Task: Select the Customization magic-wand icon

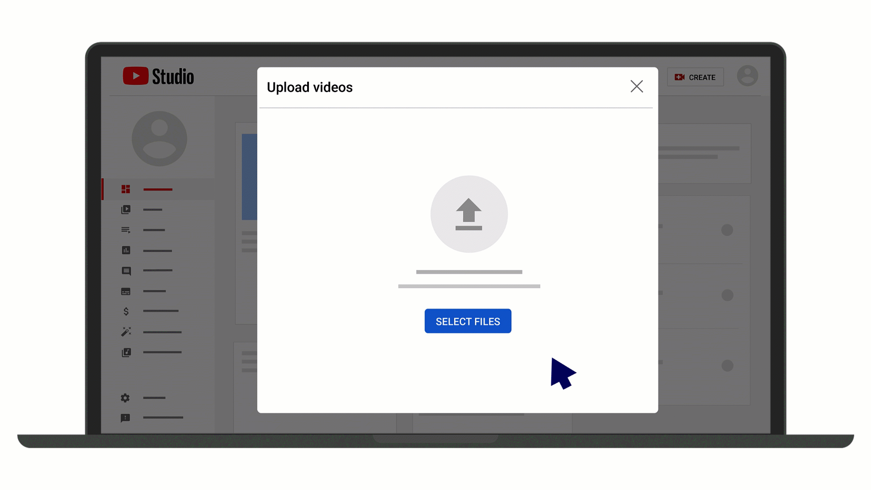Action: [x=126, y=332]
